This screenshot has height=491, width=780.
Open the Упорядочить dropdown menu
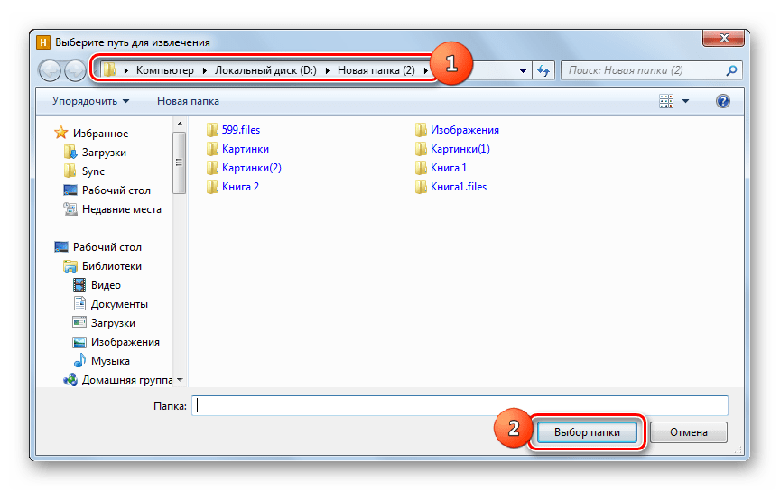pos(90,101)
